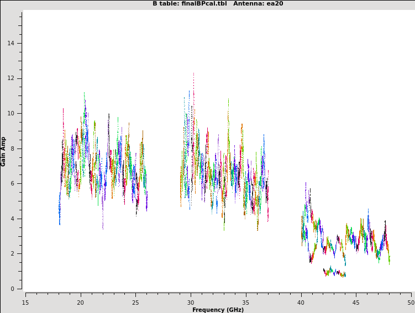Click the x-axis tick label 15
Viewport: 415px width, 313px height.
click(25, 303)
